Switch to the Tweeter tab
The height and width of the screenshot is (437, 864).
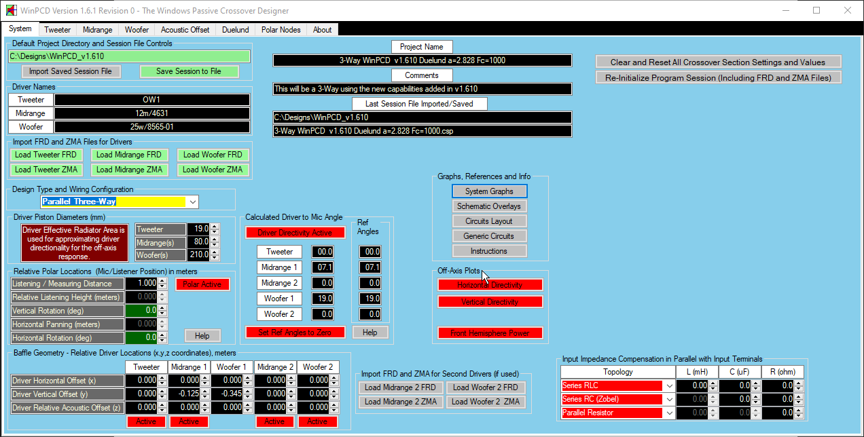tap(58, 30)
